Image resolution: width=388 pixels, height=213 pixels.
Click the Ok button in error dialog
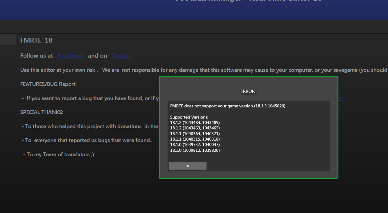click(187, 166)
